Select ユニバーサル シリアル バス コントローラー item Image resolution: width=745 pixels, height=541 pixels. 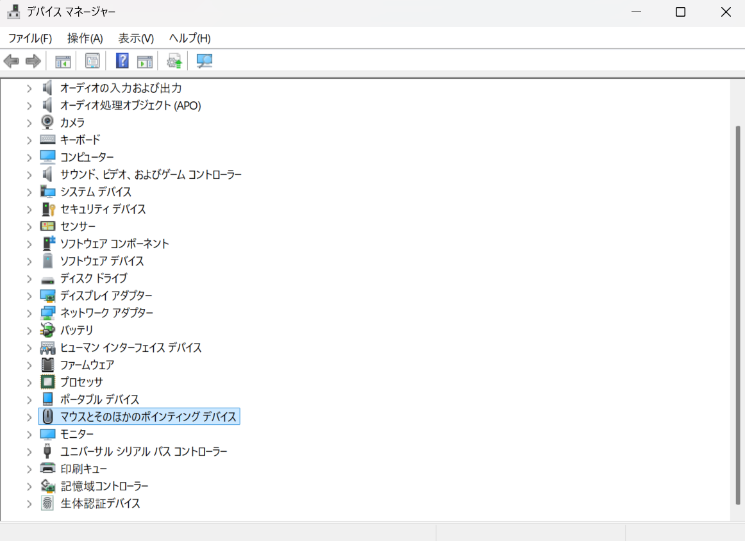(x=144, y=451)
